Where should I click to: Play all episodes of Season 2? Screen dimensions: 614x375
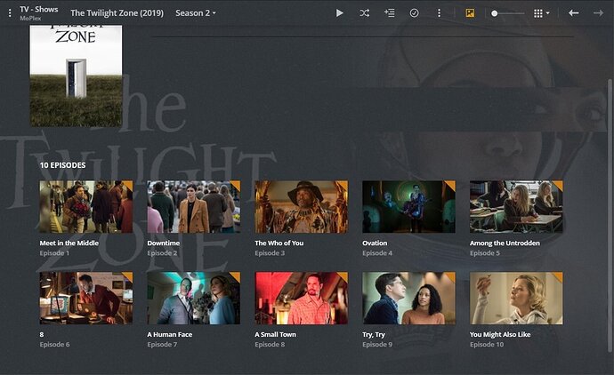340,13
